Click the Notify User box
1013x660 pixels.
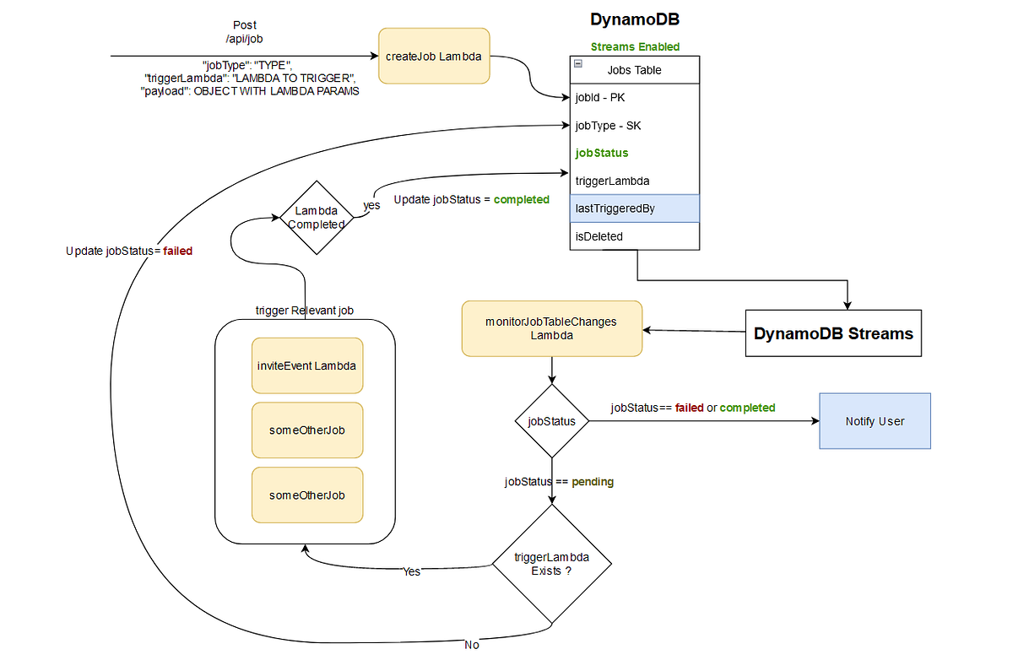coord(875,420)
